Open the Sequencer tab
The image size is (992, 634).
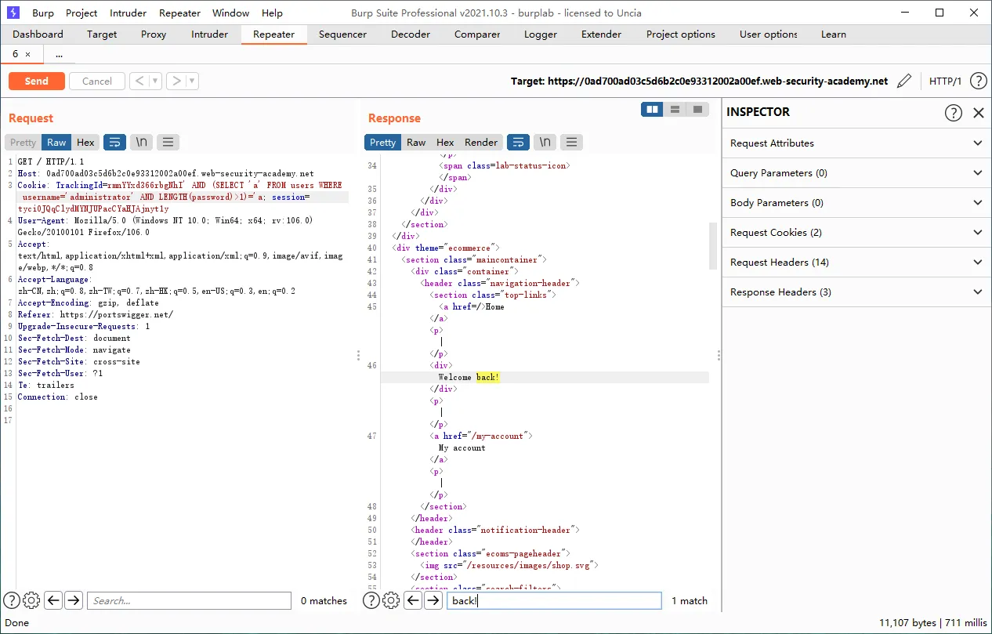point(342,34)
